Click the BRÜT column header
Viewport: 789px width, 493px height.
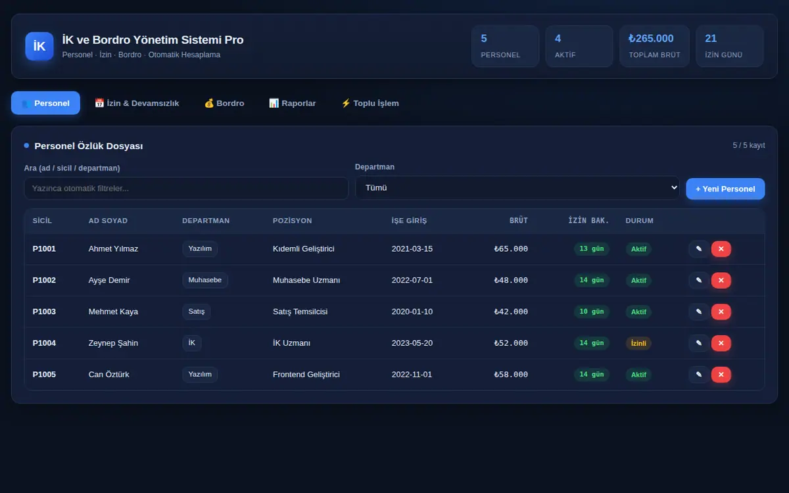519,221
